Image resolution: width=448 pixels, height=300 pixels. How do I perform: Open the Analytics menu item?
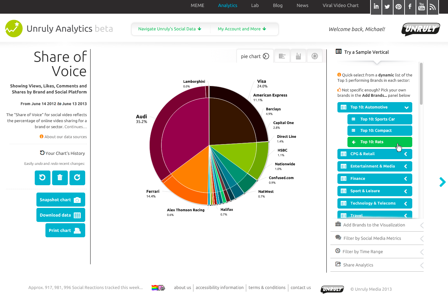coord(228,5)
